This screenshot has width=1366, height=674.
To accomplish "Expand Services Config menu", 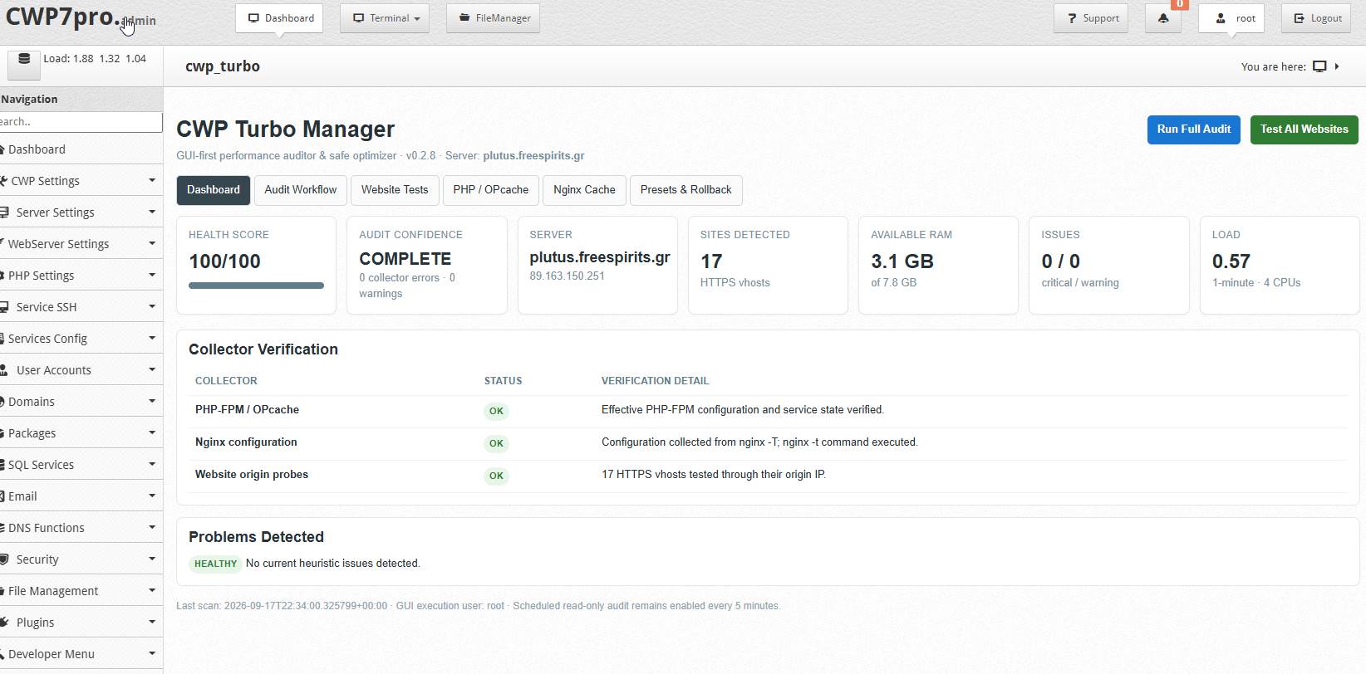I will point(81,339).
